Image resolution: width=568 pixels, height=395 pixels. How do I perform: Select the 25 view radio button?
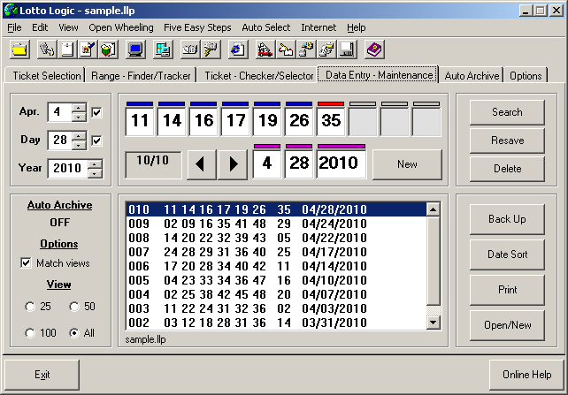[30, 307]
